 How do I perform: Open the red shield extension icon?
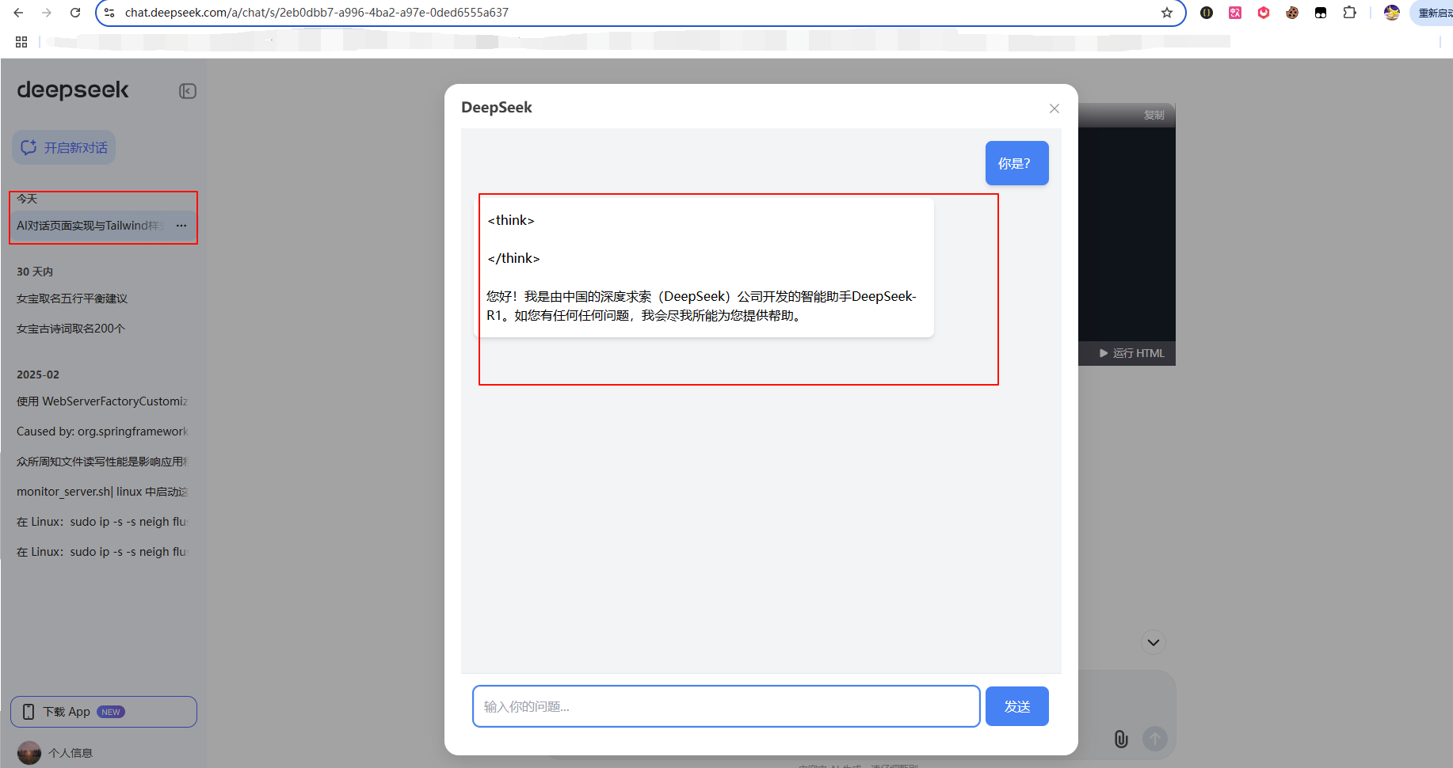click(x=1264, y=13)
